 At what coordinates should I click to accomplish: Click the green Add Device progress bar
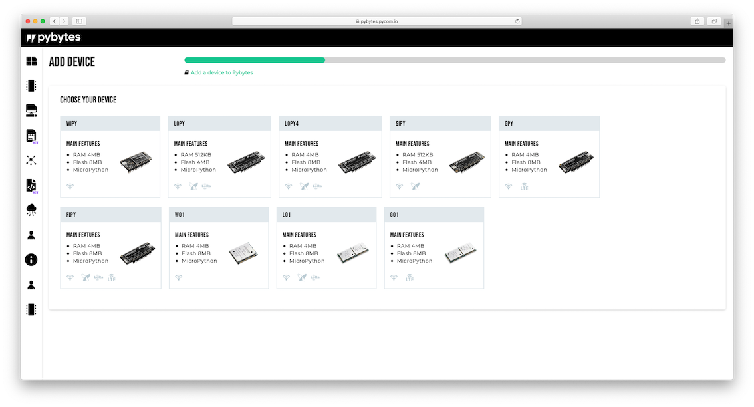(x=255, y=60)
